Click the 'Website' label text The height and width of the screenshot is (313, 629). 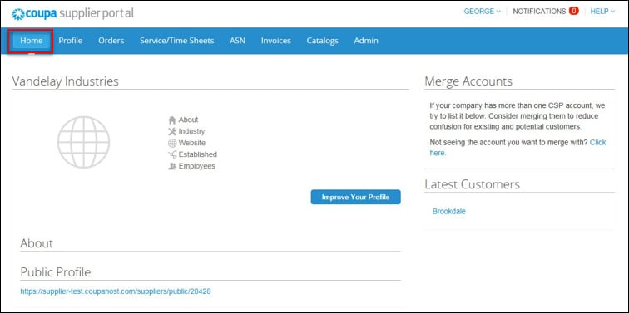[192, 143]
